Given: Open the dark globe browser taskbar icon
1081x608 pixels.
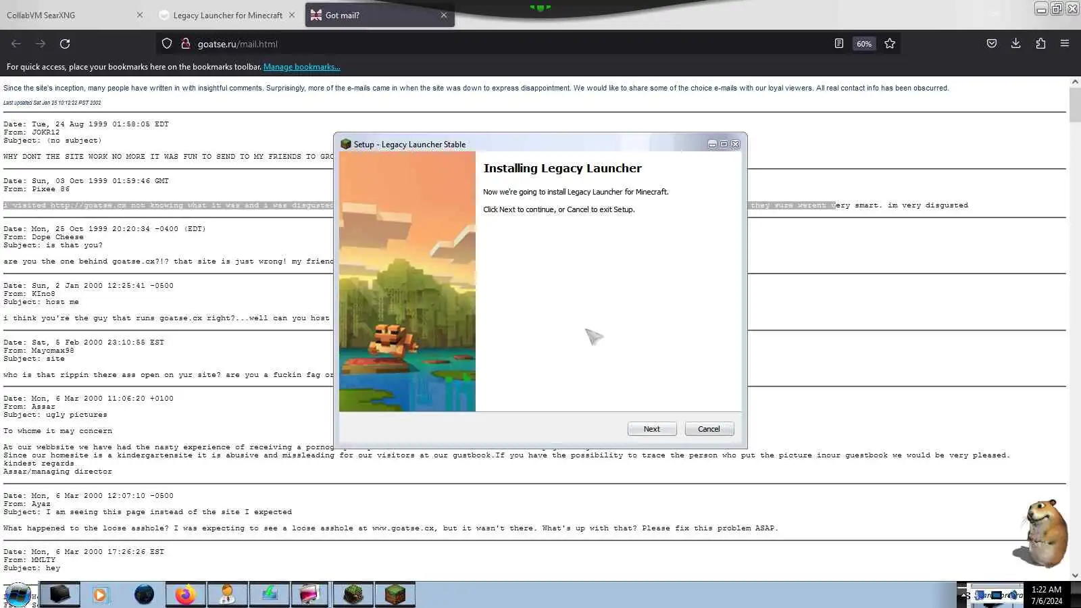Looking at the screenshot, I should (144, 594).
